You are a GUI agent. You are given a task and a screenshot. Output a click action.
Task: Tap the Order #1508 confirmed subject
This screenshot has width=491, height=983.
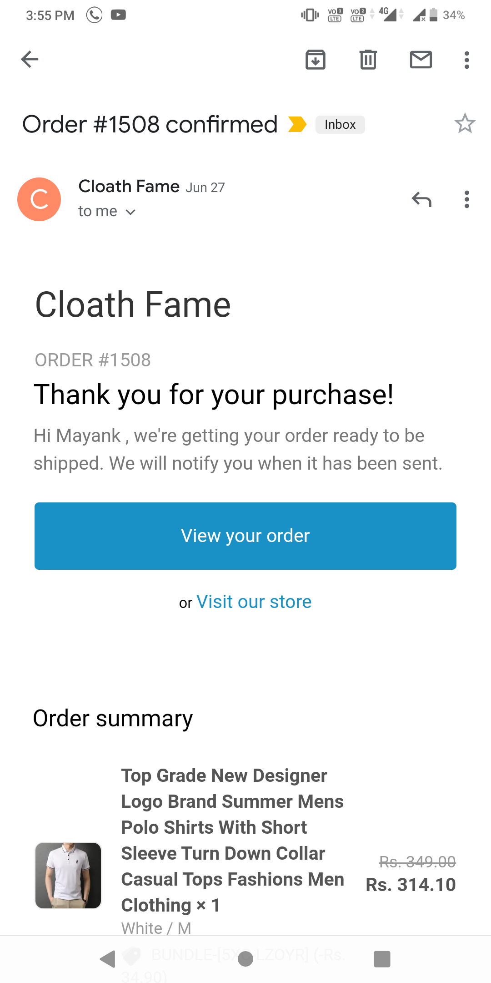tap(150, 124)
